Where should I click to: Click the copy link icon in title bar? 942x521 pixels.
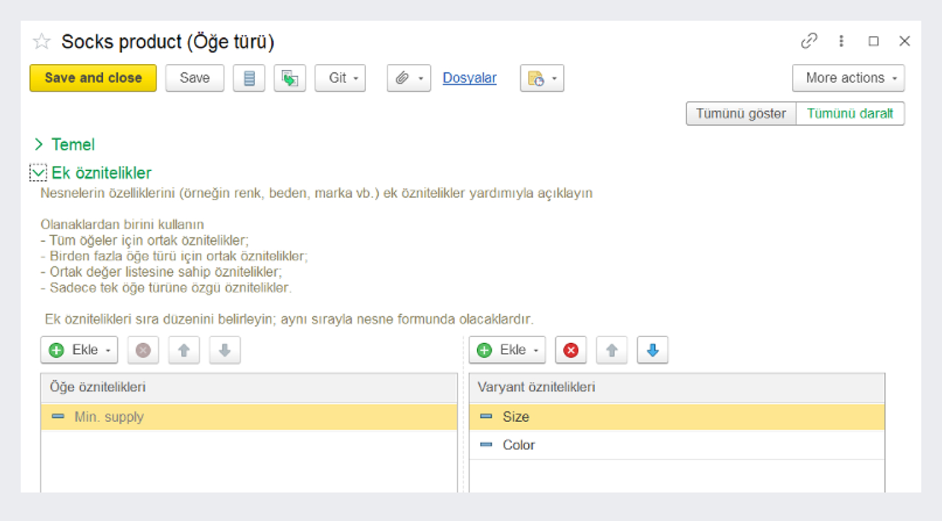[x=809, y=41]
